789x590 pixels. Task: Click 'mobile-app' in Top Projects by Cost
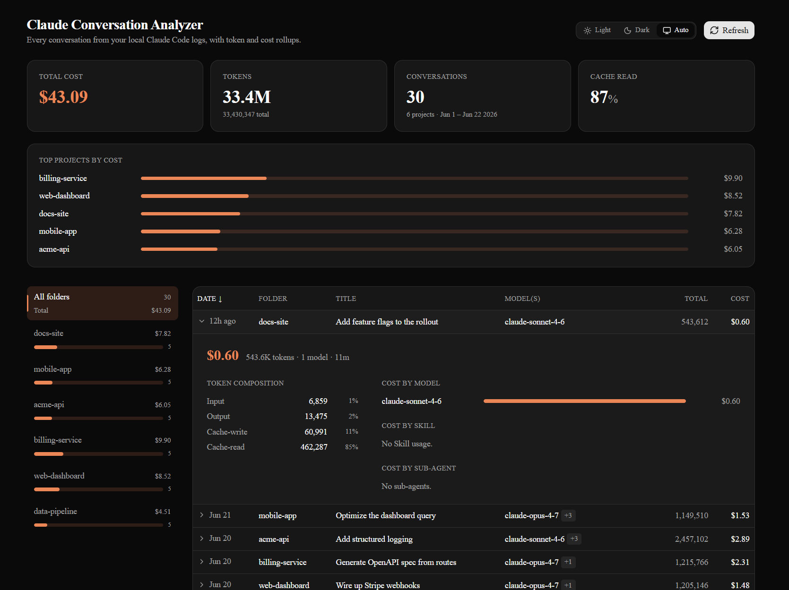pos(58,231)
